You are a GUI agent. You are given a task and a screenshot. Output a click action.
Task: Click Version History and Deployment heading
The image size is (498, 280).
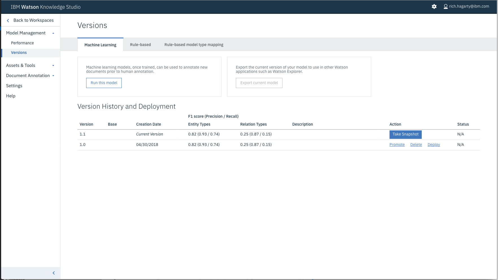126,106
